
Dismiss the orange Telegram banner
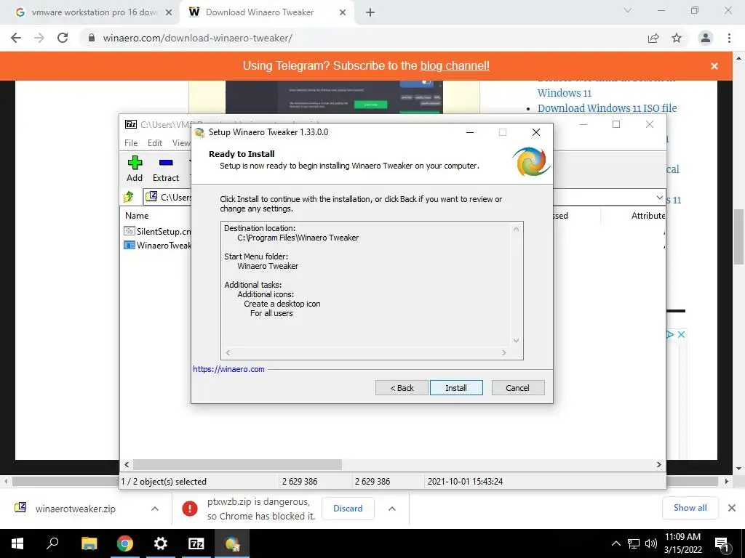click(714, 66)
